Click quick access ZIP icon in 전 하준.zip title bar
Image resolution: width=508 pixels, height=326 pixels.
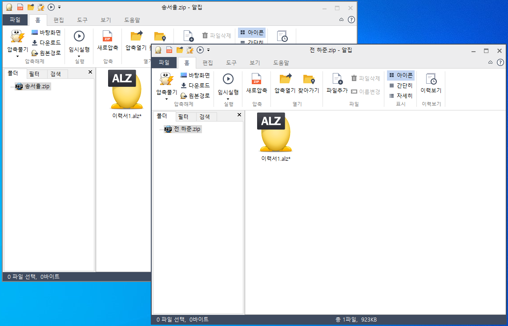point(169,50)
